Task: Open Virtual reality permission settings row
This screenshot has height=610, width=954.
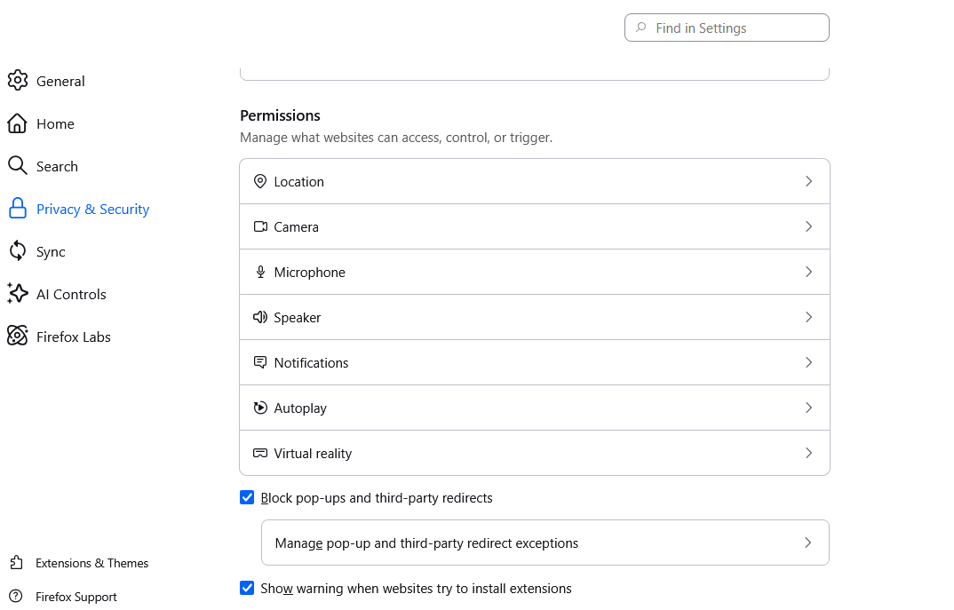Action: point(535,453)
